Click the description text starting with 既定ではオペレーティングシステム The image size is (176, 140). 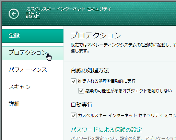123,48
